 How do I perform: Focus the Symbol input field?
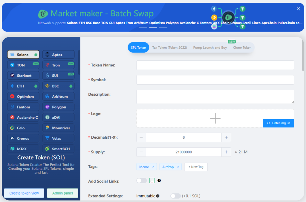point(215,79)
